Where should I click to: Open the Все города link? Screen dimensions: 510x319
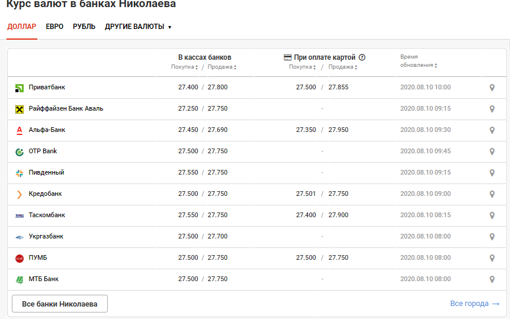(474, 304)
